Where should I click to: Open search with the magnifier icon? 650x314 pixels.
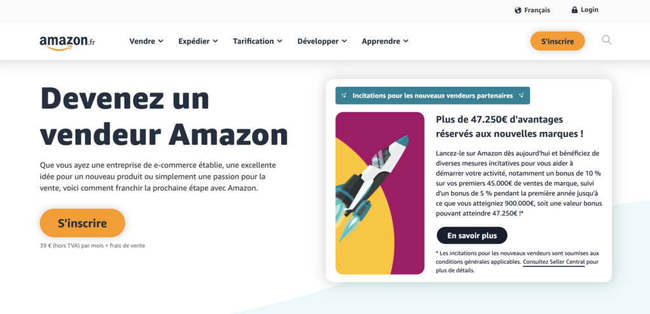[x=606, y=40]
